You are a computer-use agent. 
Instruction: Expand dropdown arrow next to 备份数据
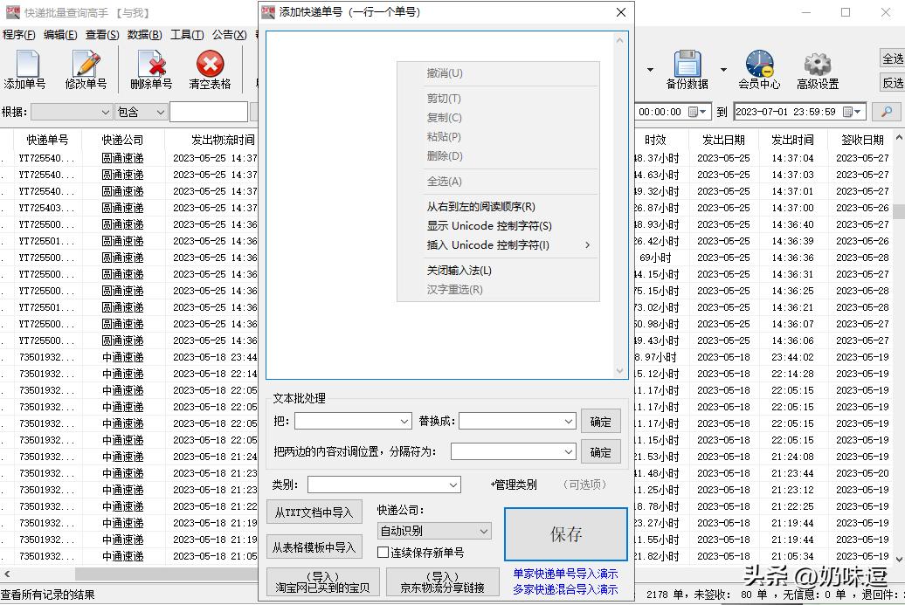(x=724, y=70)
